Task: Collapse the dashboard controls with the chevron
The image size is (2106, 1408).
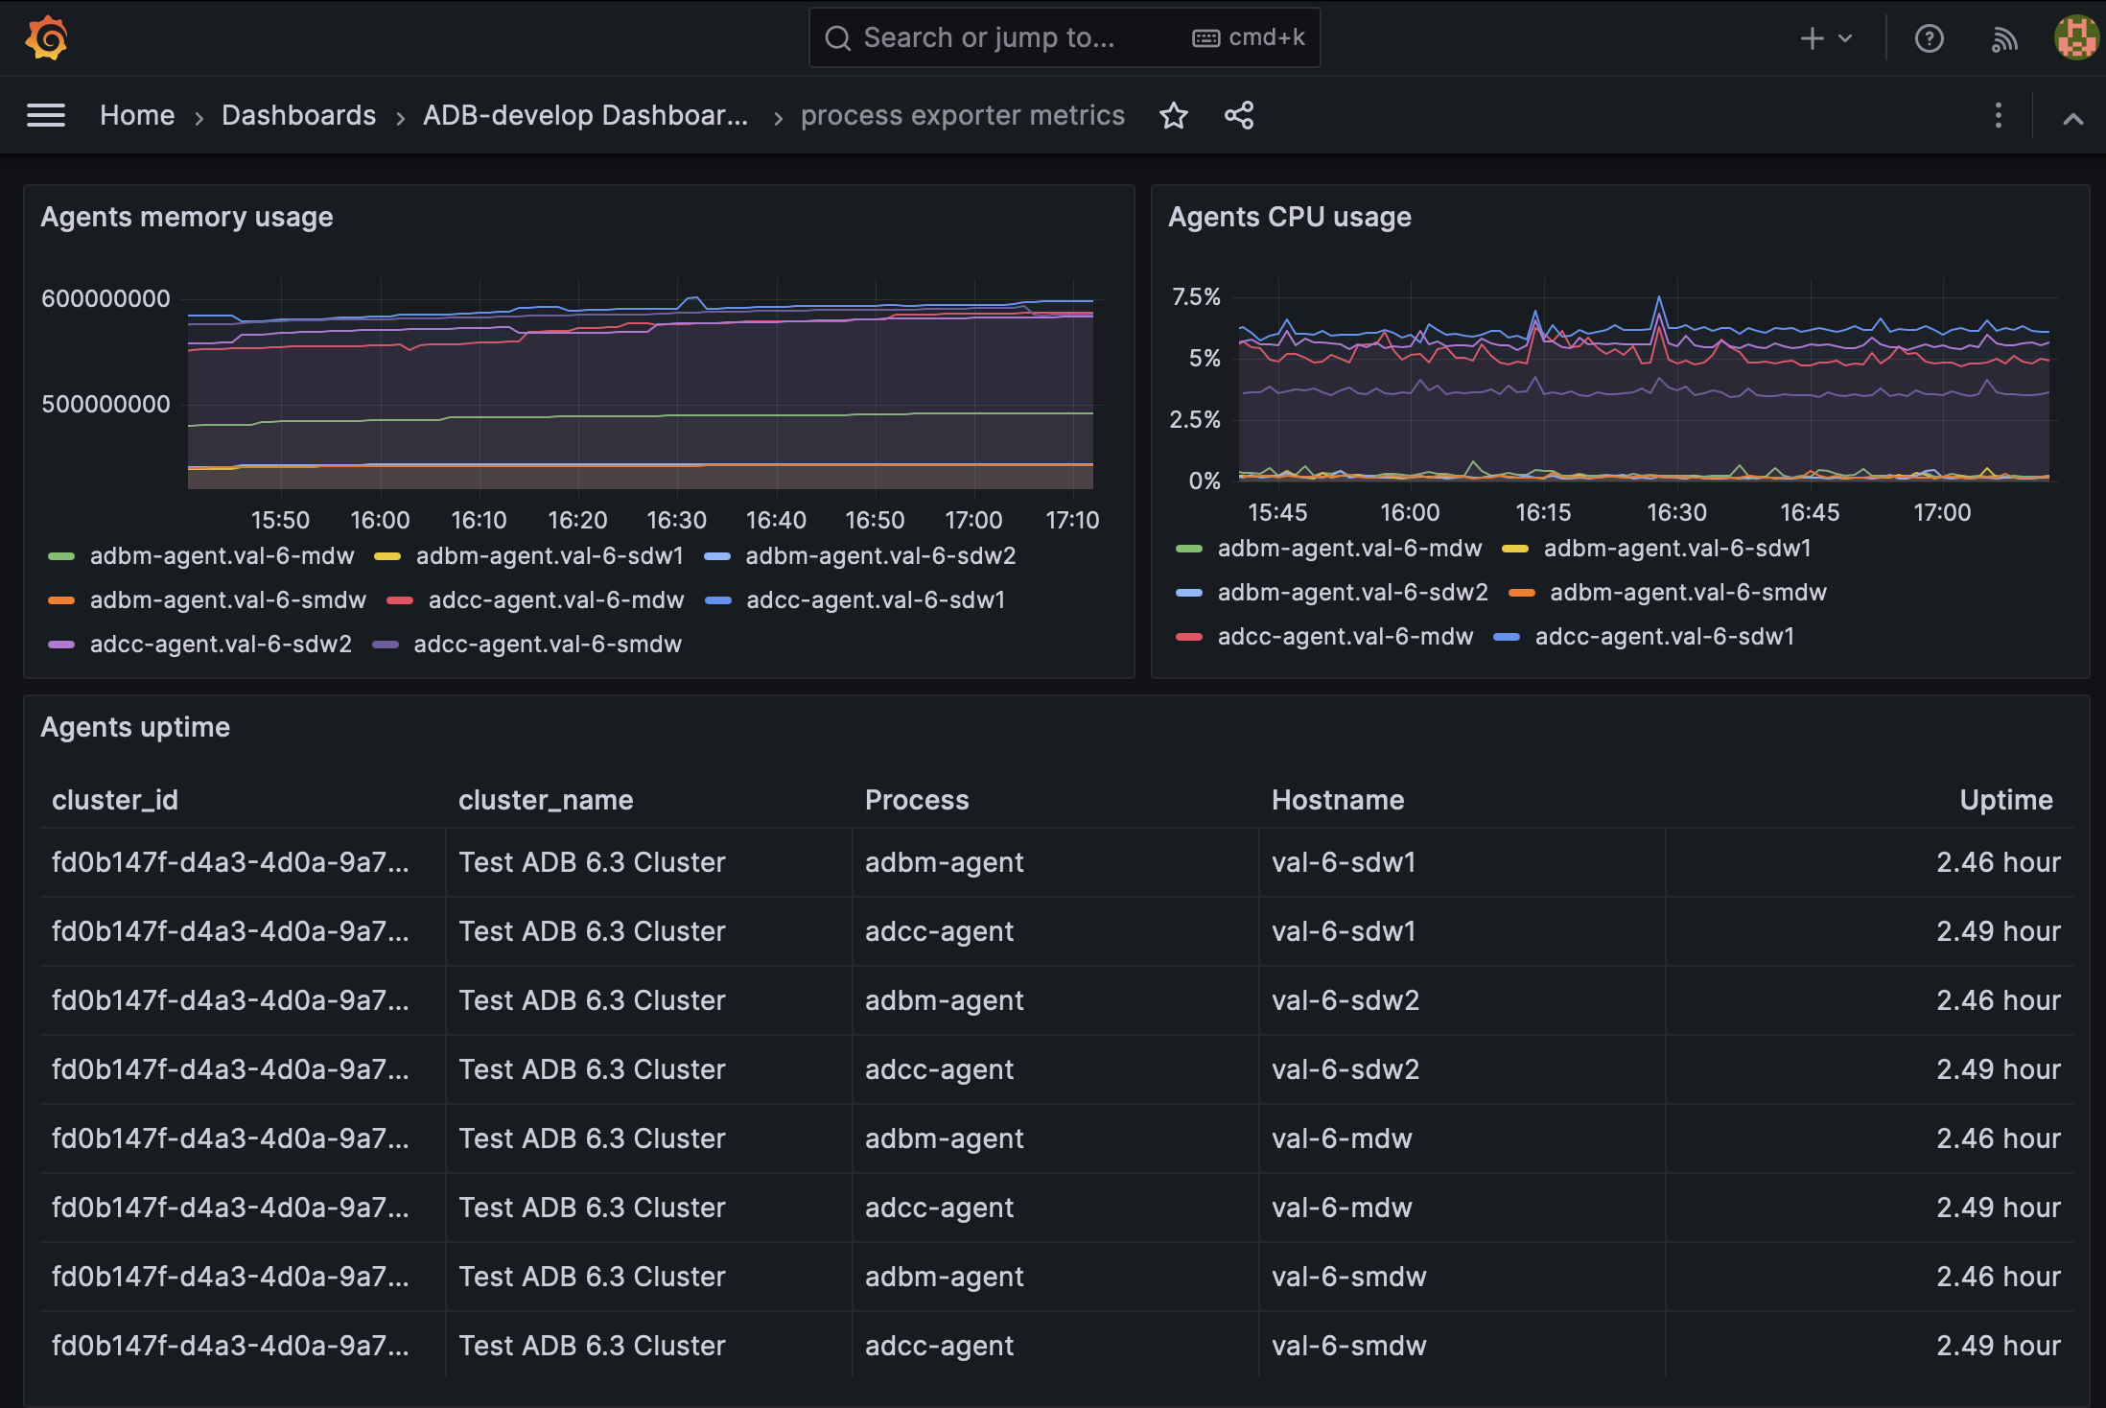Action: pyautogui.click(x=2073, y=118)
